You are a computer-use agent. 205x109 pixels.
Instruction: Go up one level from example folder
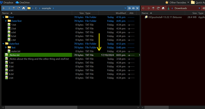tap(14, 8)
